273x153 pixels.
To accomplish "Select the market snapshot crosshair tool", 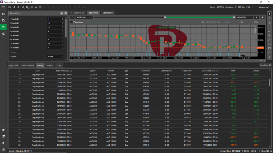I will pos(269,22).
